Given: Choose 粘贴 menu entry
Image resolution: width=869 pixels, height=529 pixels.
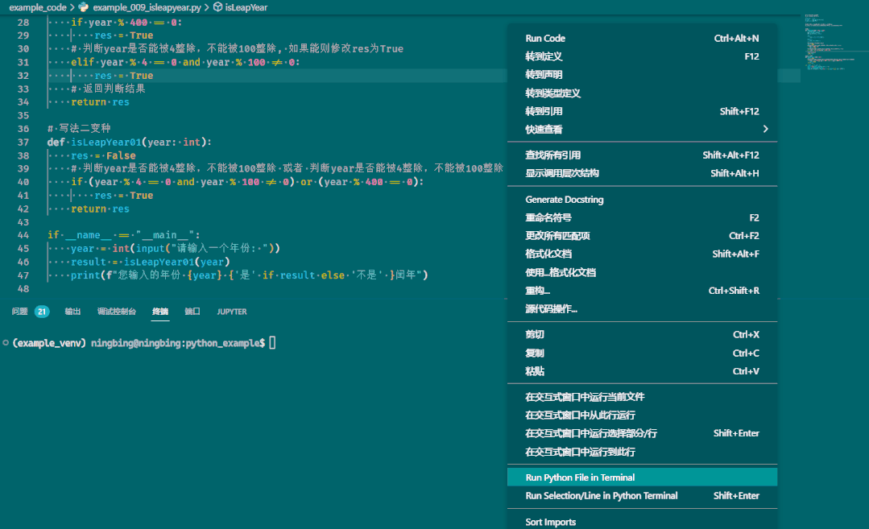Looking at the screenshot, I should (642, 371).
